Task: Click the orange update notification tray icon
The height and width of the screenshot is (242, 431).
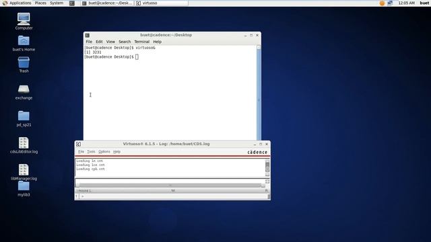Action: point(382,3)
